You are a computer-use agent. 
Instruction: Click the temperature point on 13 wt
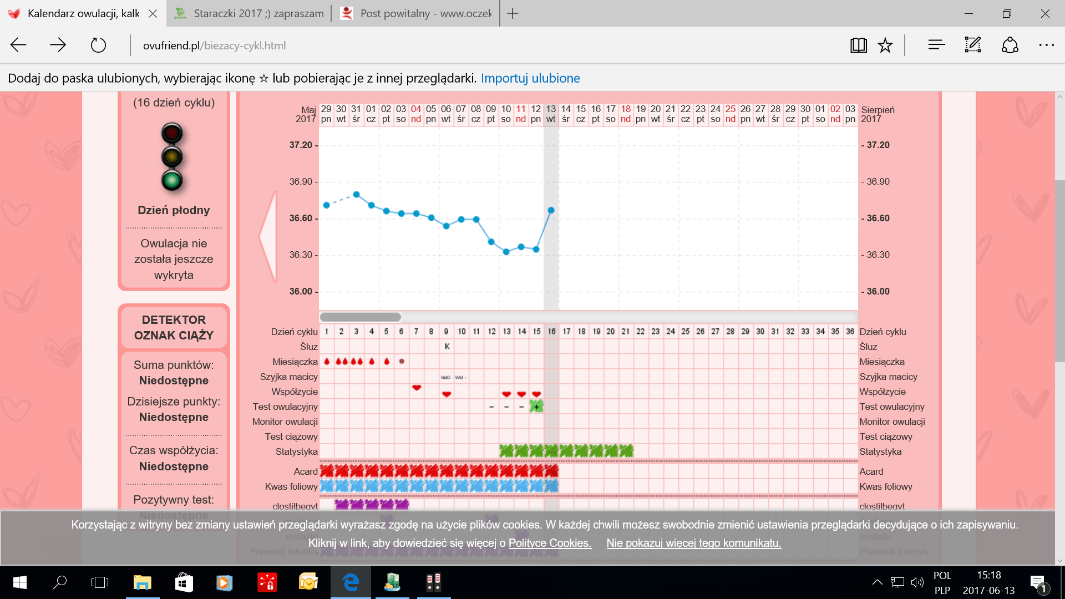click(551, 210)
